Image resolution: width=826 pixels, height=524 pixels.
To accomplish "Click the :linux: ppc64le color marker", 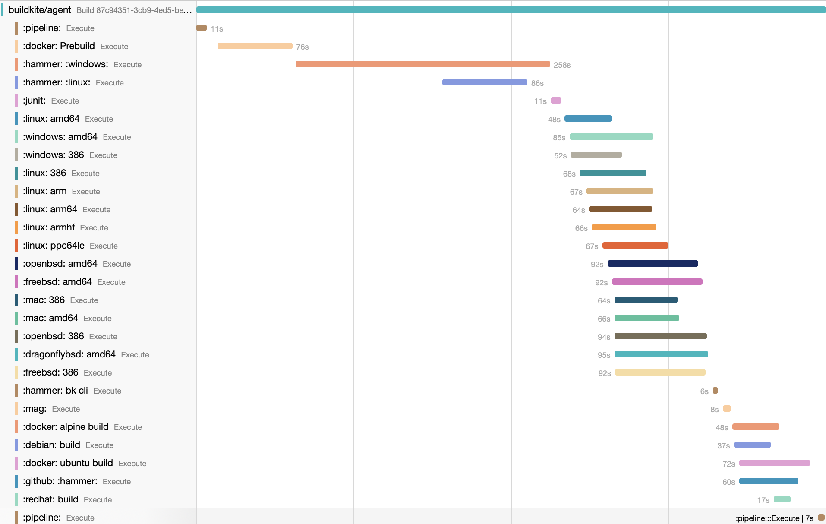I will pos(16,246).
